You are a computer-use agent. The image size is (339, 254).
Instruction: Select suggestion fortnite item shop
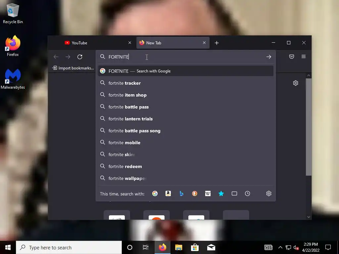point(186,95)
